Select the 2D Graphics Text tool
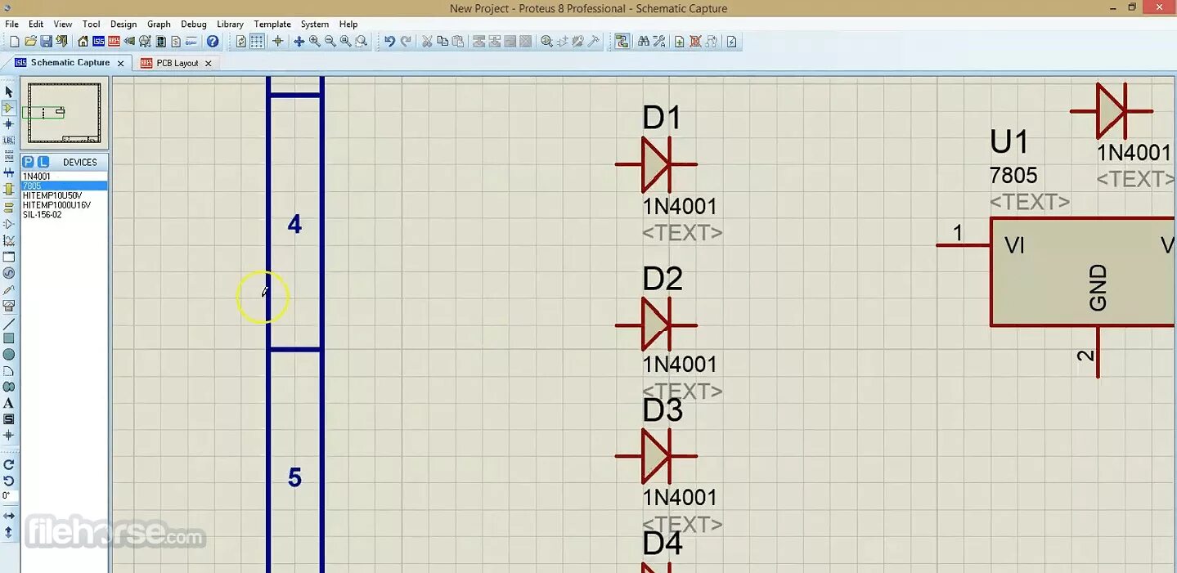The image size is (1177, 573). [9, 403]
